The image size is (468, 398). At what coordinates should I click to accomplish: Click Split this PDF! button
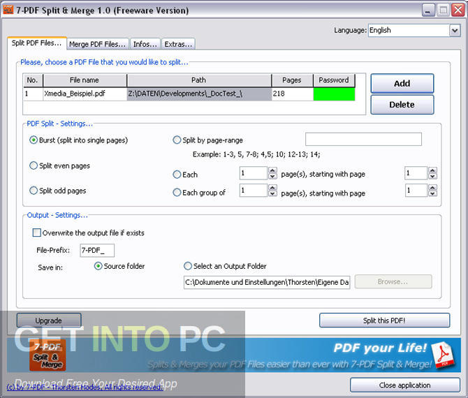(x=384, y=320)
